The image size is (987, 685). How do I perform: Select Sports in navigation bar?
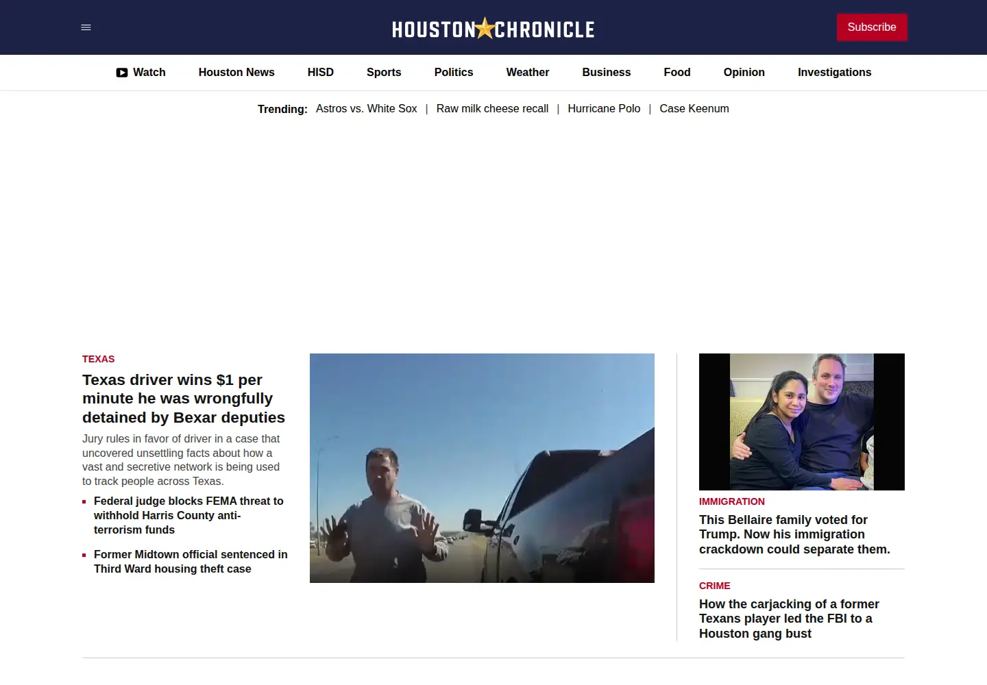point(384,73)
